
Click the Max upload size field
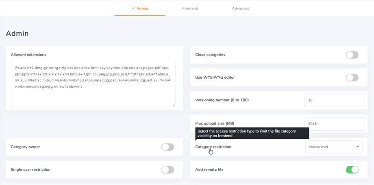point(334,124)
